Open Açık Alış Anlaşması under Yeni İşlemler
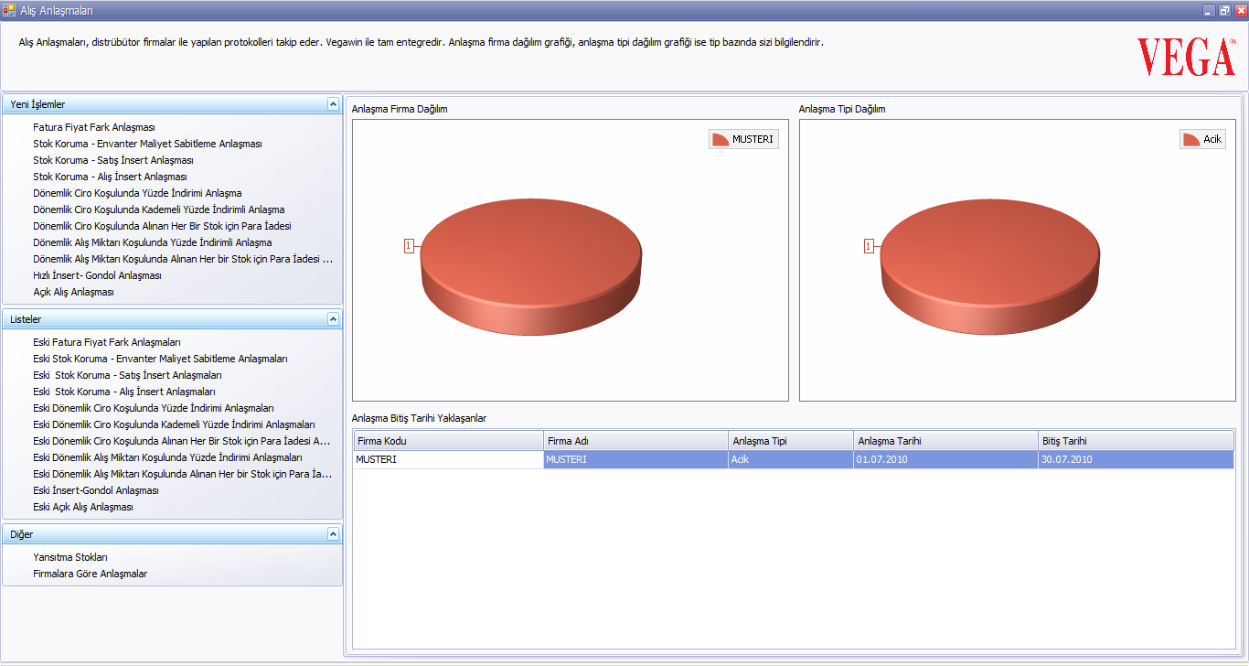 point(73,292)
